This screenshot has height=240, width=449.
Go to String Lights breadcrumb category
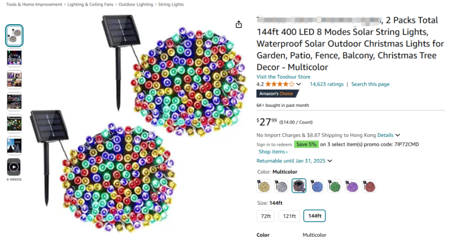(171, 5)
